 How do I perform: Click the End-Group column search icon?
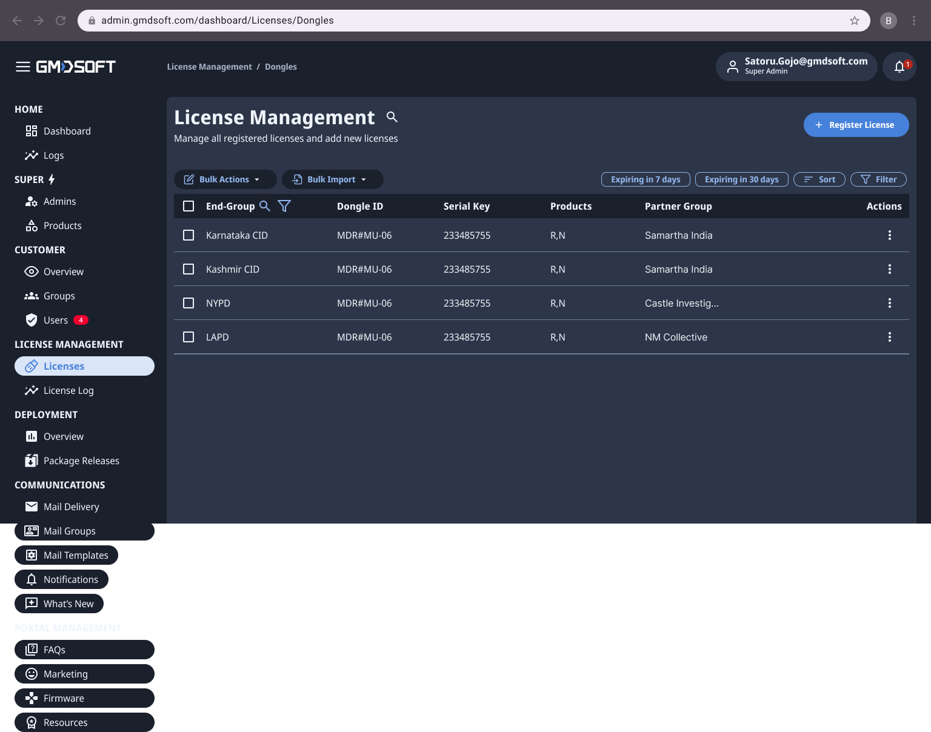pos(265,206)
